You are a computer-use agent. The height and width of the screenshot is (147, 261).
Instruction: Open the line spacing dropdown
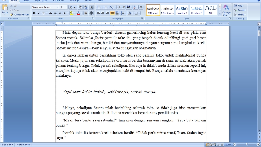123,13
